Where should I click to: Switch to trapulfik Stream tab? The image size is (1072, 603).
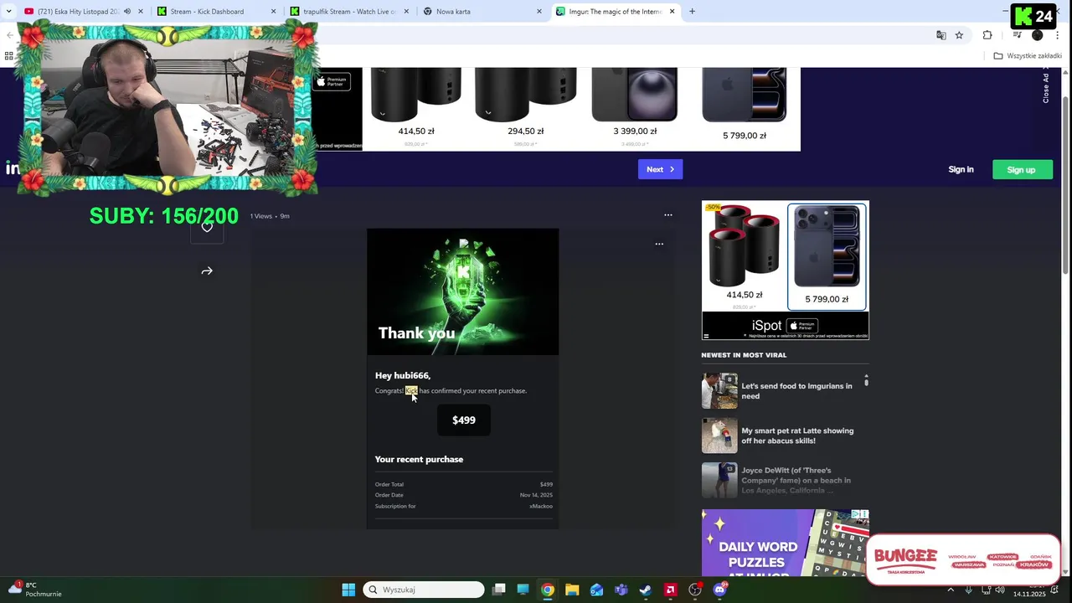[x=349, y=12]
